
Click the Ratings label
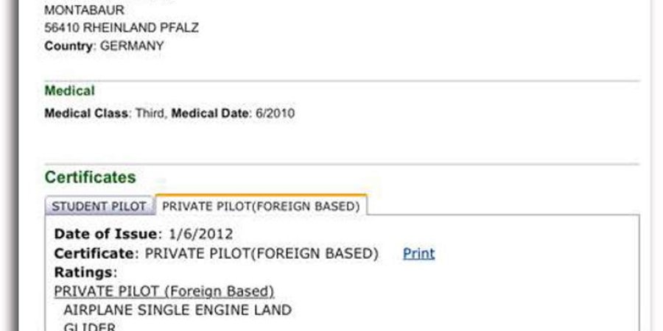pyautogui.click(x=85, y=272)
